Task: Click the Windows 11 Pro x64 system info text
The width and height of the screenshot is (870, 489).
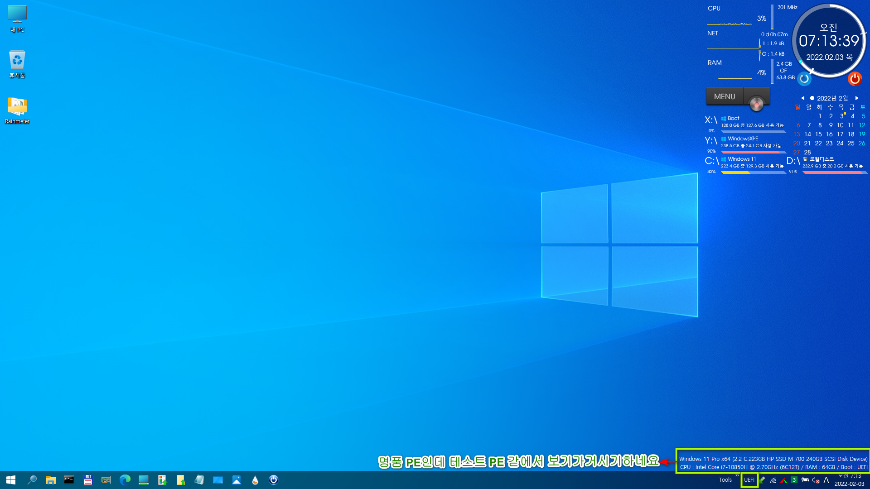Action: coord(773,463)
